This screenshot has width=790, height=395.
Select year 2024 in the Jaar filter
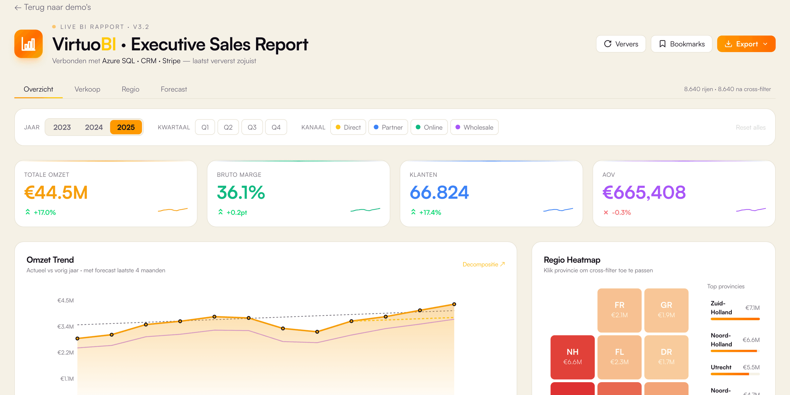94,127
